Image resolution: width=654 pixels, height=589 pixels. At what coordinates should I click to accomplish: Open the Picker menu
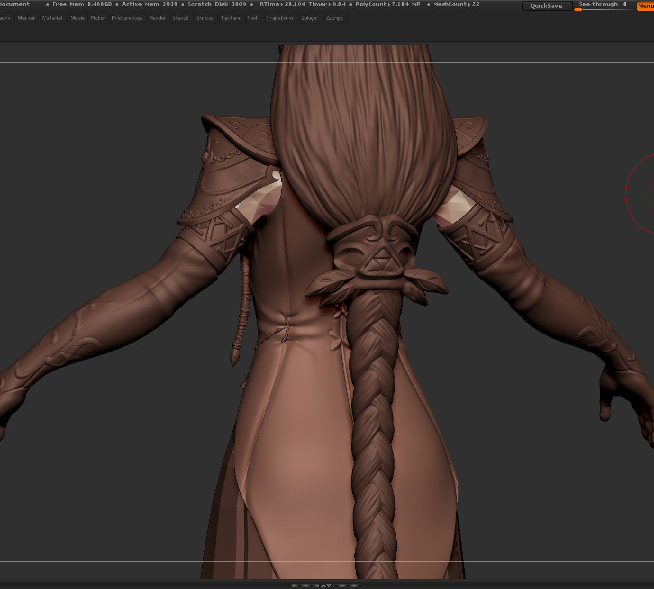click(98, 18)
